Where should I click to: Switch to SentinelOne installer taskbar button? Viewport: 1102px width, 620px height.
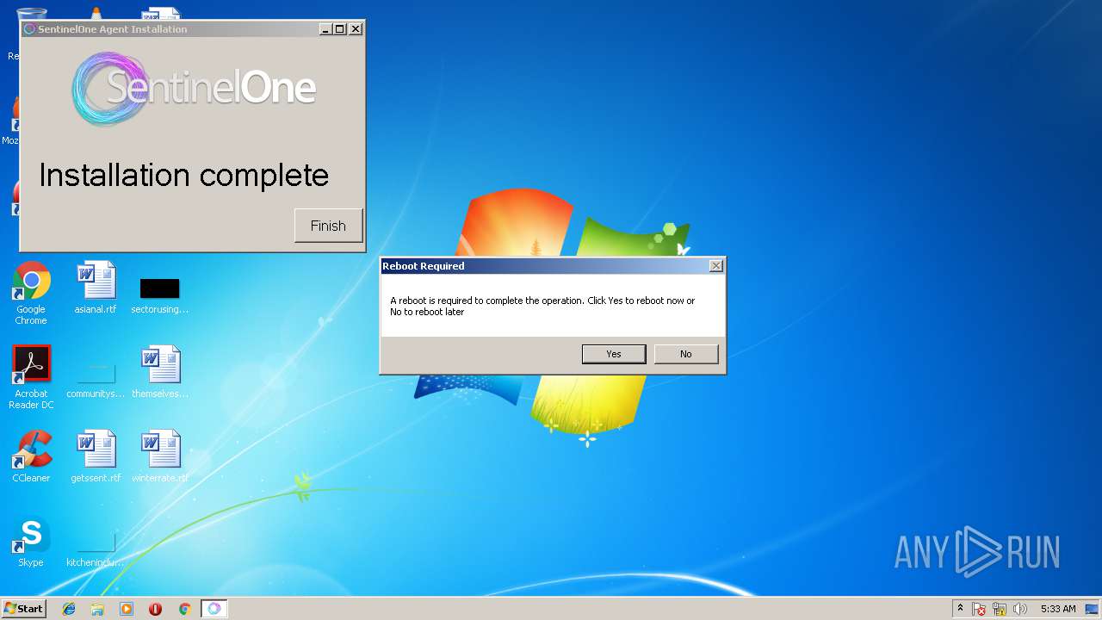tap(214, 609)
